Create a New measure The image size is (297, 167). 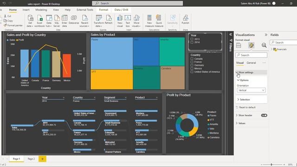(149, 21)
